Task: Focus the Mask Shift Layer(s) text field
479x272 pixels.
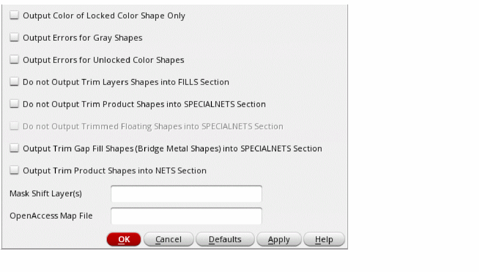Action: pyautogui.click(x=186, y=194)
